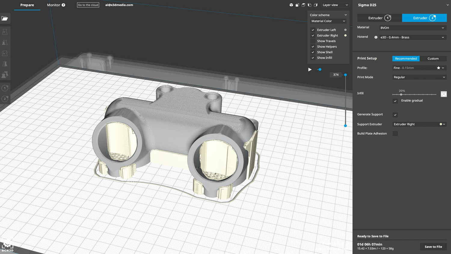Select the front view cube icon
This screenshot has width=451, height=254.
coord(297,5)
